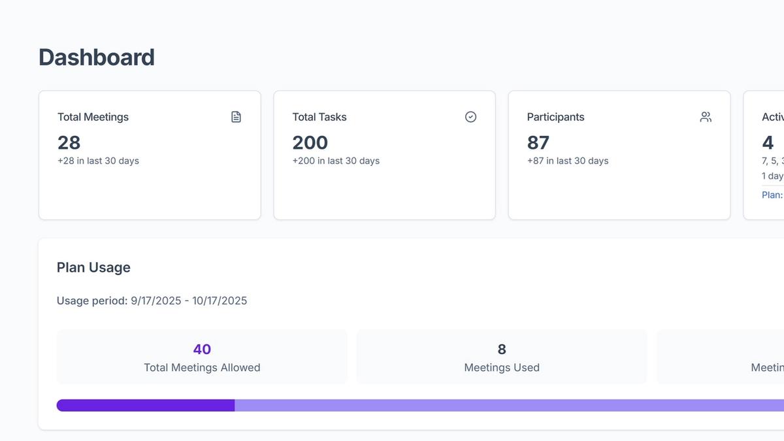Click the Dashboard heading
784x441 pixels.
(97, 57)
